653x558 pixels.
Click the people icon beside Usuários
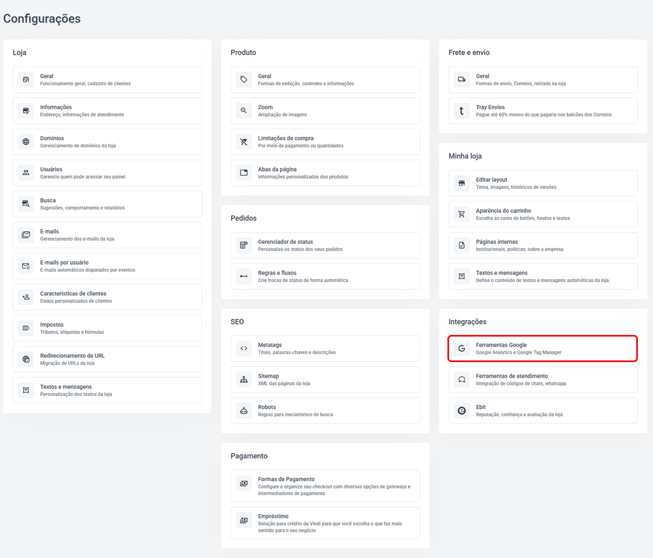26,173
